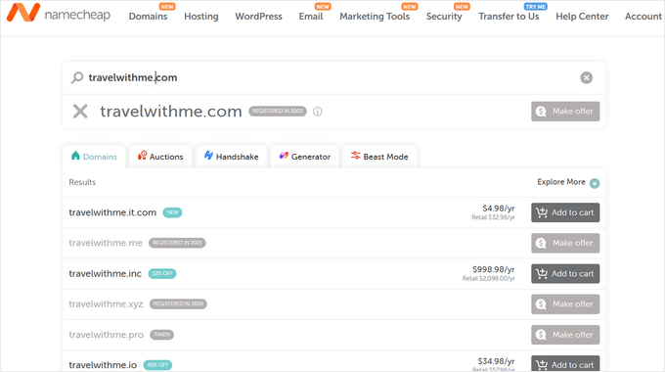The image size is (665, 372).
Task: Click the $998.98/yr price
Action: 494,269
